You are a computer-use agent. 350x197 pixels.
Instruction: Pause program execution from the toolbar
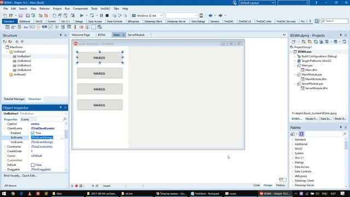[x=101, y=15]
